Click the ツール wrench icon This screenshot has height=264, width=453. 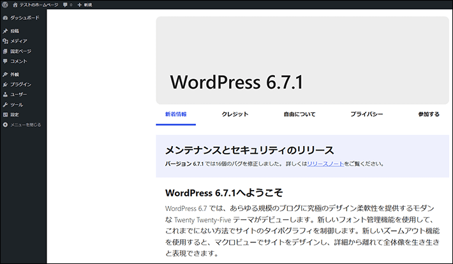point(5,105)
